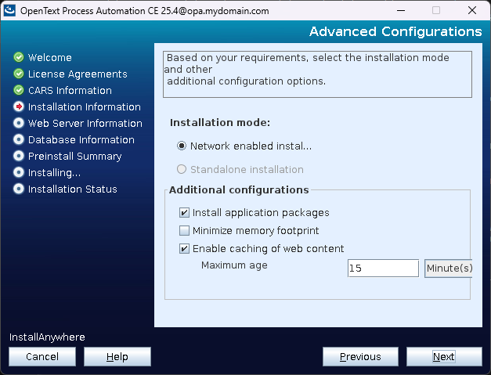Click the Welcome step label
The height and width of the screenshot is (375, 491).
[x=50, y=57]
